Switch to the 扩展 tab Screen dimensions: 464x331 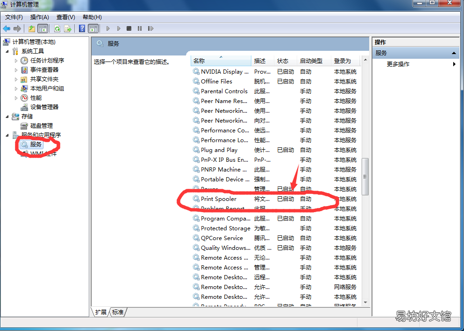click(x=100, y=312)
